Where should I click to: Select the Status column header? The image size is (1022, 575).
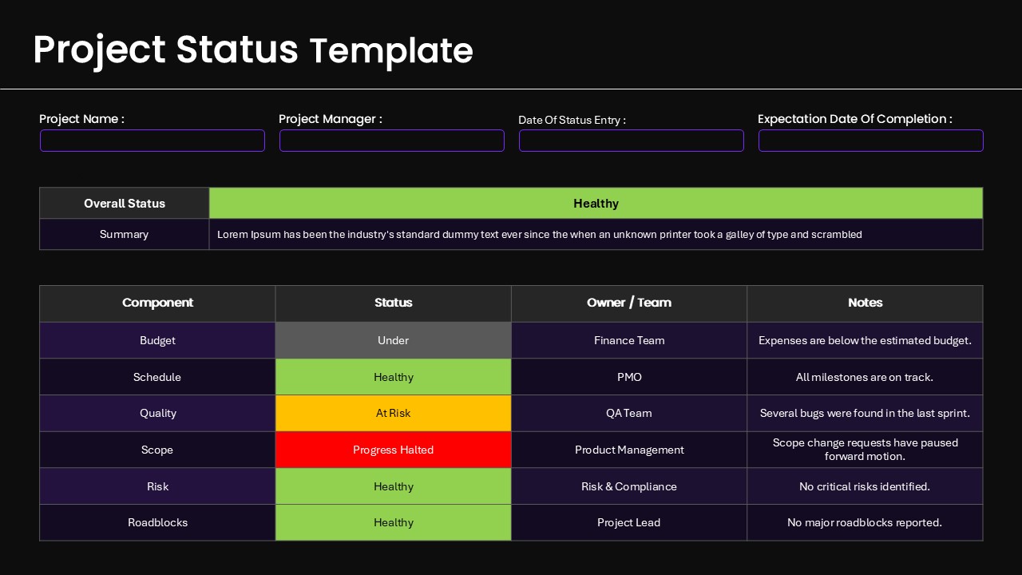(394, 303)
